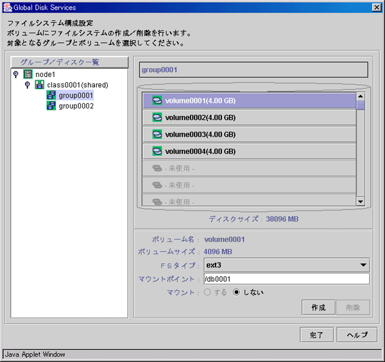The image size is (385, 362).
Task: Click the 4096 MB volume size value
Action: pyautogui.click(x=218, y=252)
